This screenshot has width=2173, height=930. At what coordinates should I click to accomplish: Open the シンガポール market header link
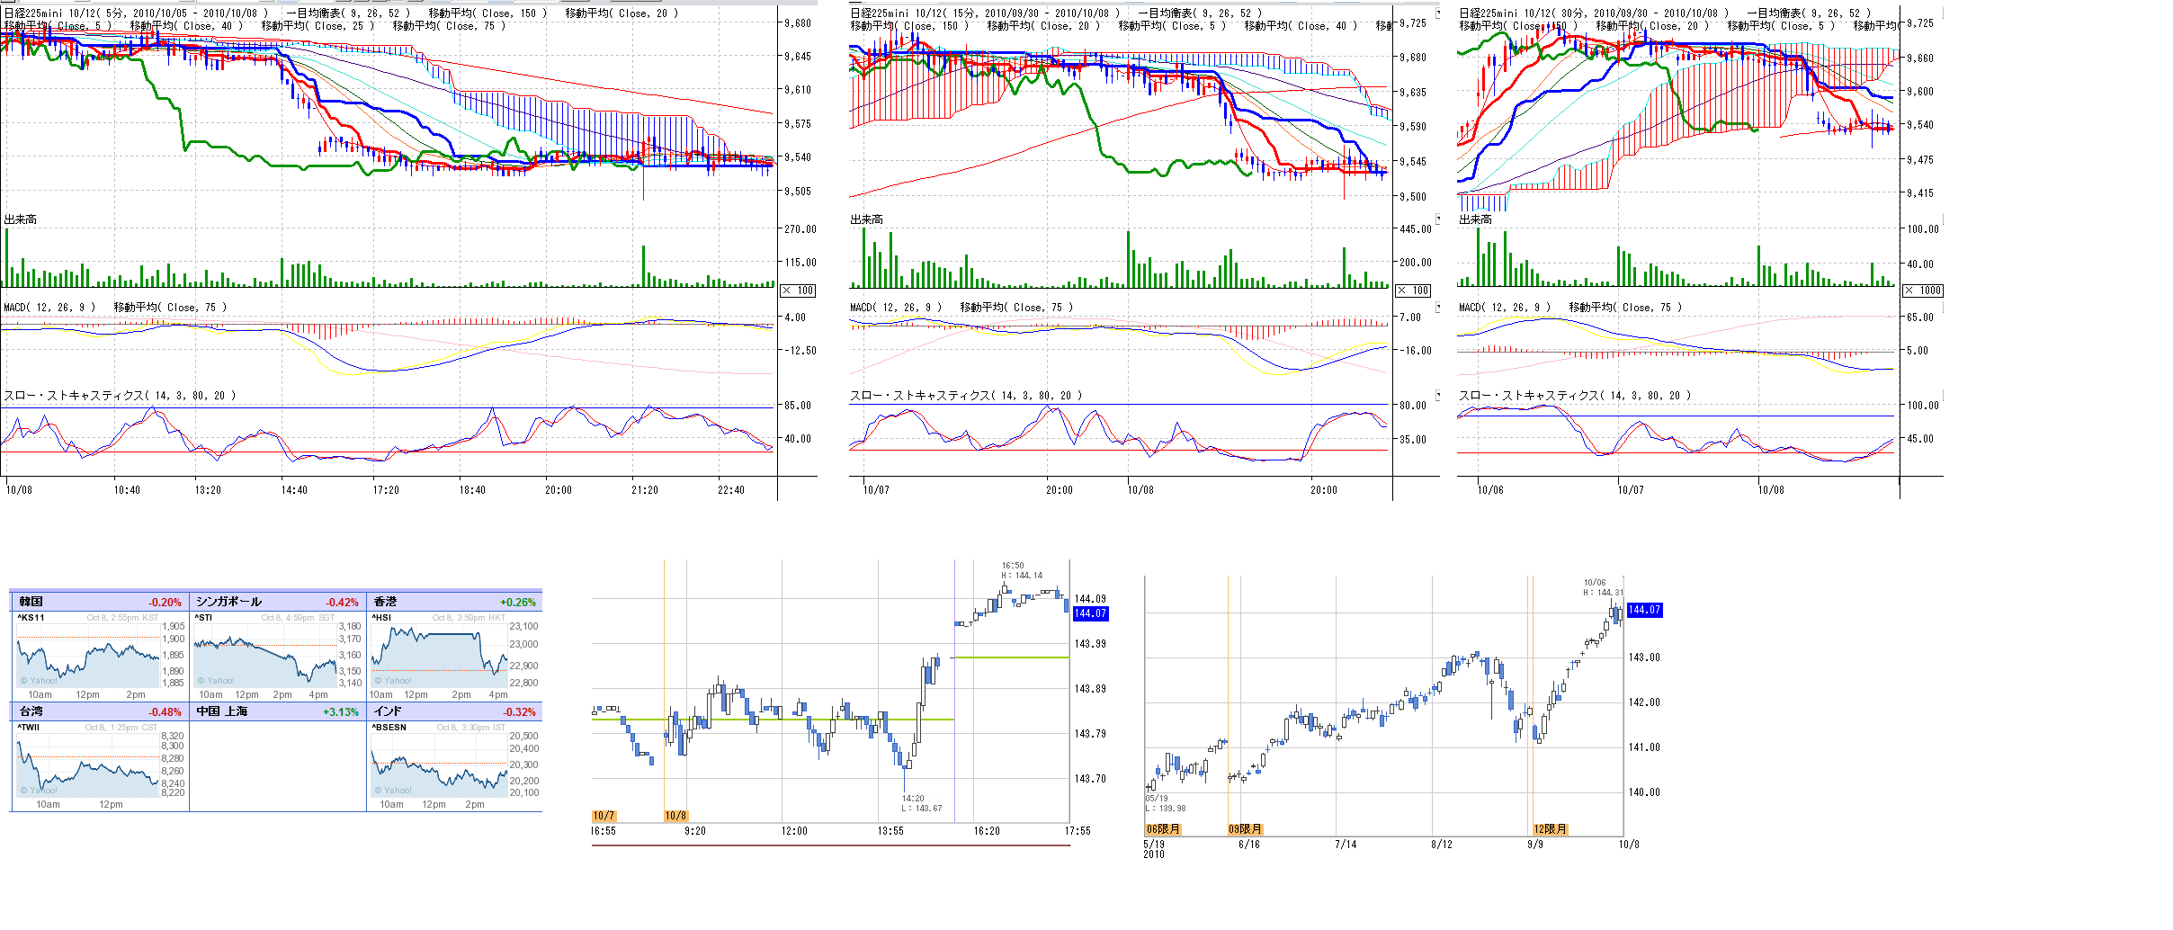click(x=228, y=602)
